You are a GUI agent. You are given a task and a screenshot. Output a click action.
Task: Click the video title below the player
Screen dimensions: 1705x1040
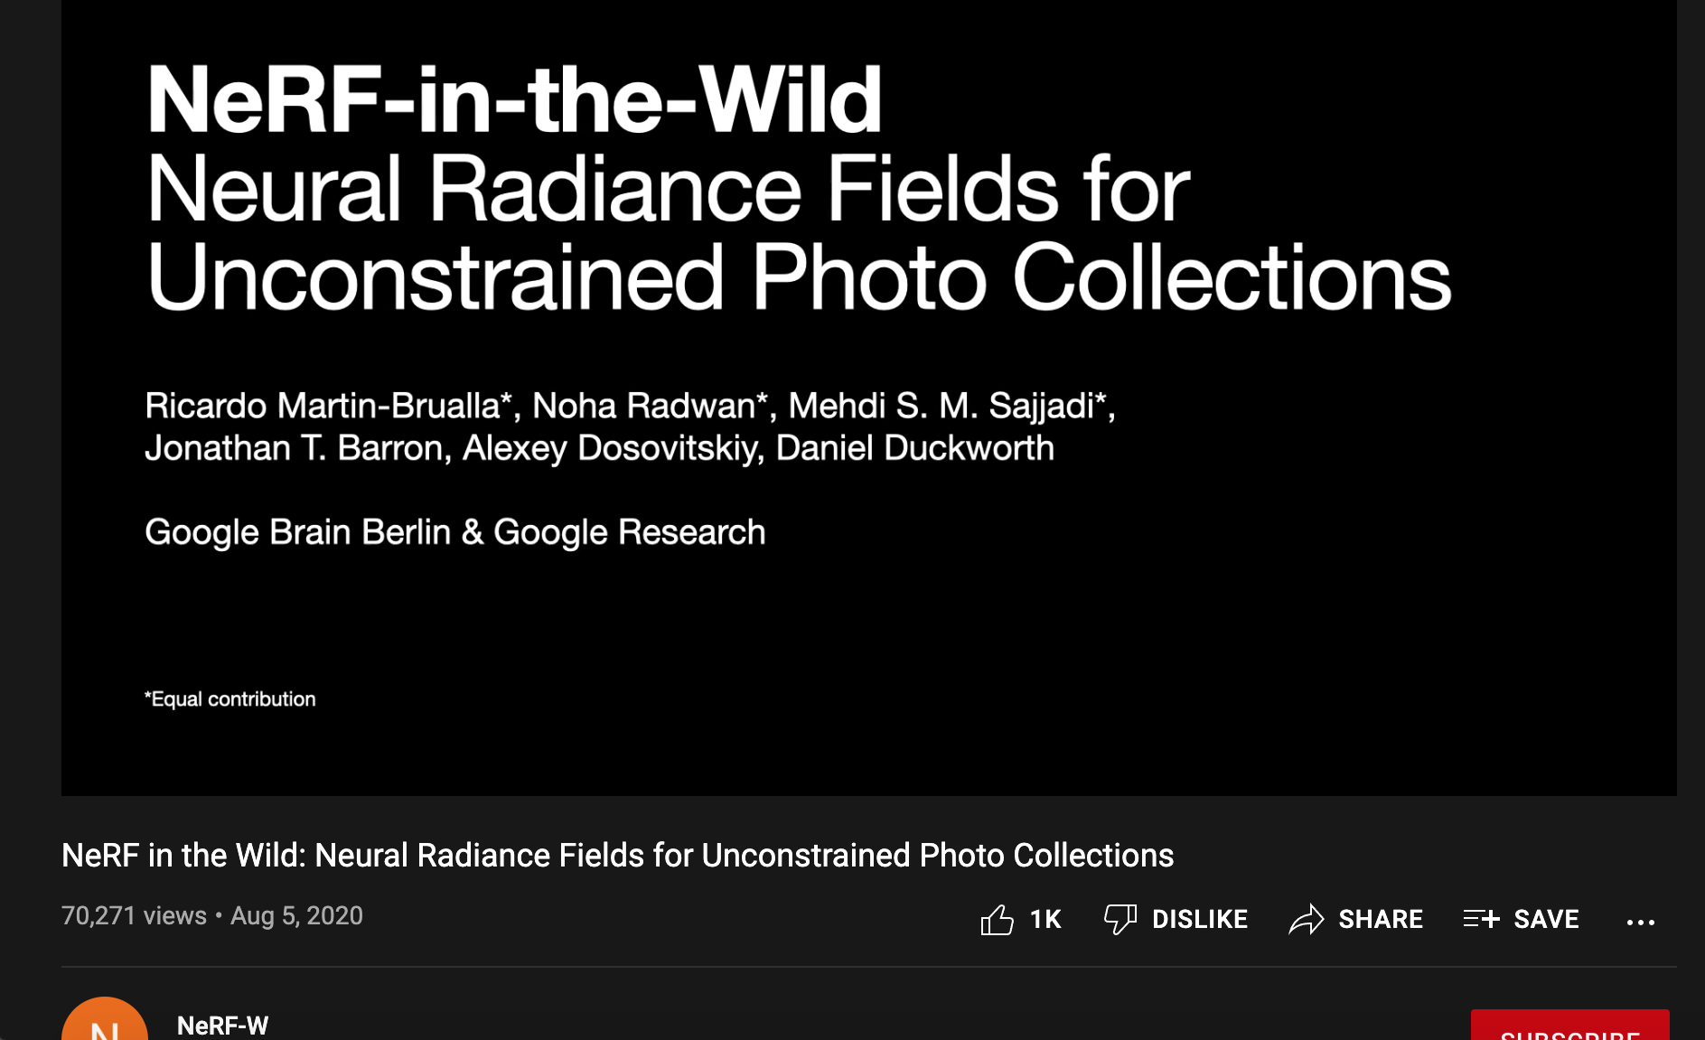(617, 855)
